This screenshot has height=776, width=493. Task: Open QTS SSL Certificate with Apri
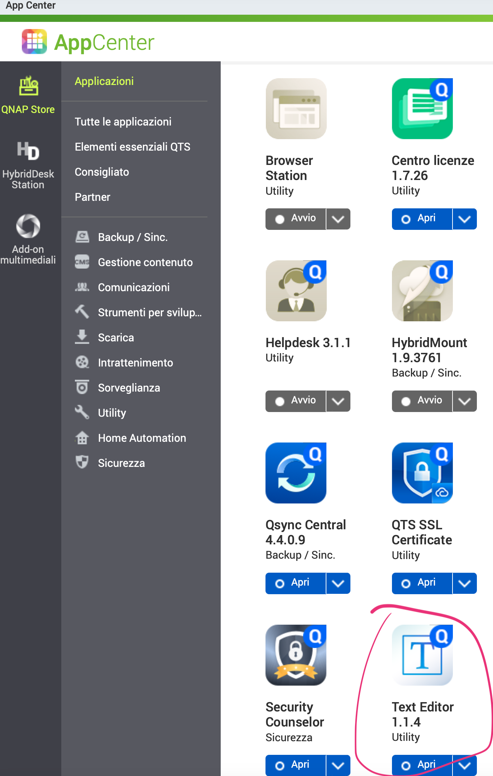pos(422,583)
